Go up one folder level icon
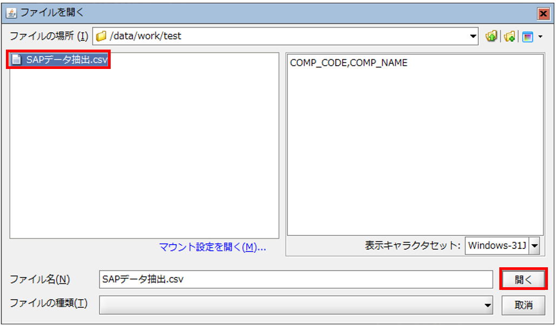The height and width of the screenshot is (326, 556). tap(491, 37)
